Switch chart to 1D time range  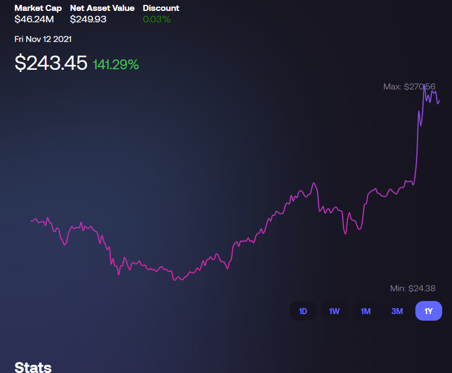303,311
